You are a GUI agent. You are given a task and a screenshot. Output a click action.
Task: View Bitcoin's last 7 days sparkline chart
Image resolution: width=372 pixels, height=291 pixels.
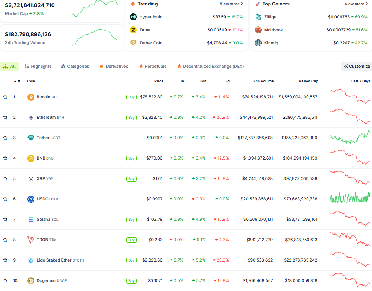[x=350, y=96]
